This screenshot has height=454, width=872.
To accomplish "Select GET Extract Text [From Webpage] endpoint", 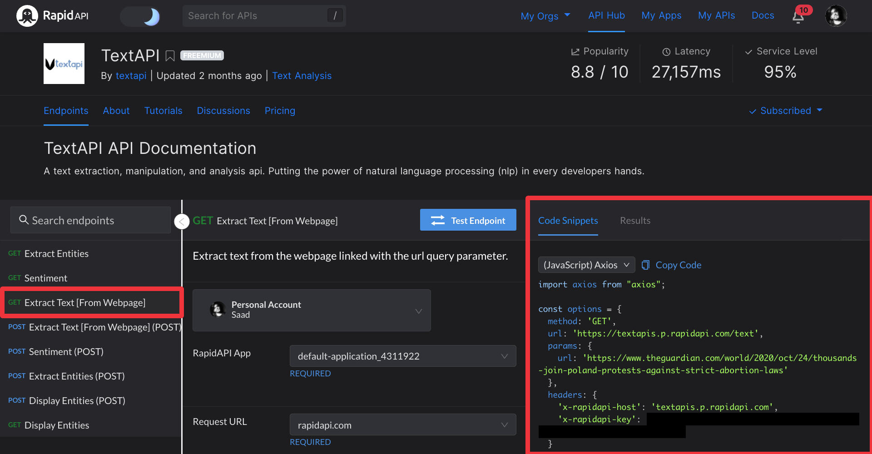I will (x=91, y=303).
